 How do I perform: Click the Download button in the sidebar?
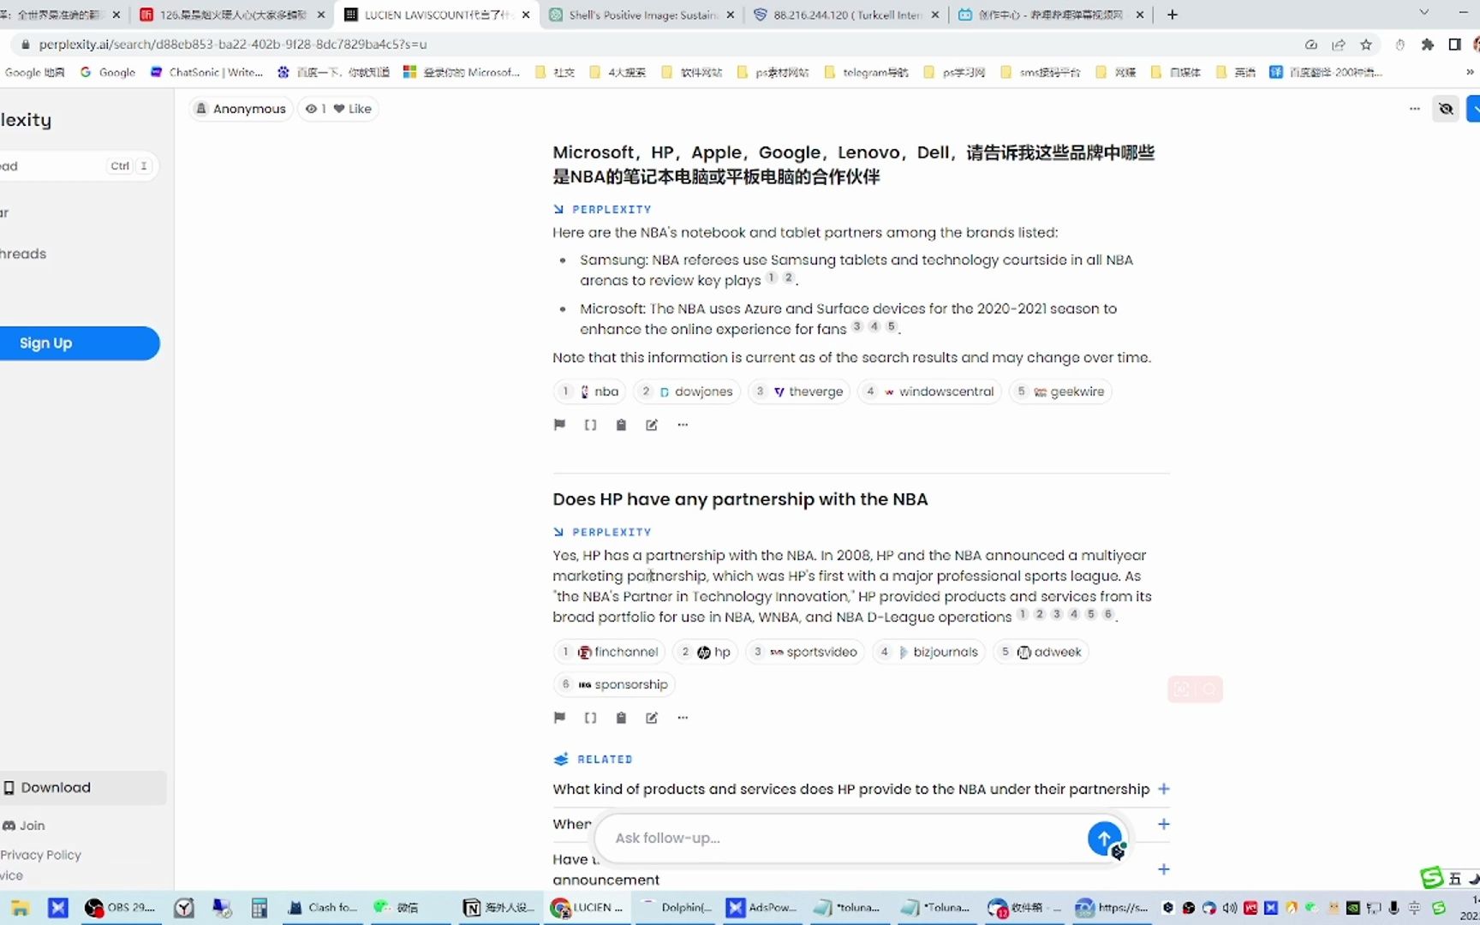tap(83, 788)
